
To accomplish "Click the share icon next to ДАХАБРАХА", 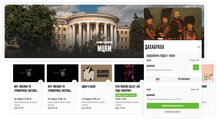I will [x=198, y=47].
